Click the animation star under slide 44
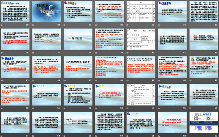219x137 pixels. point(33,81)
